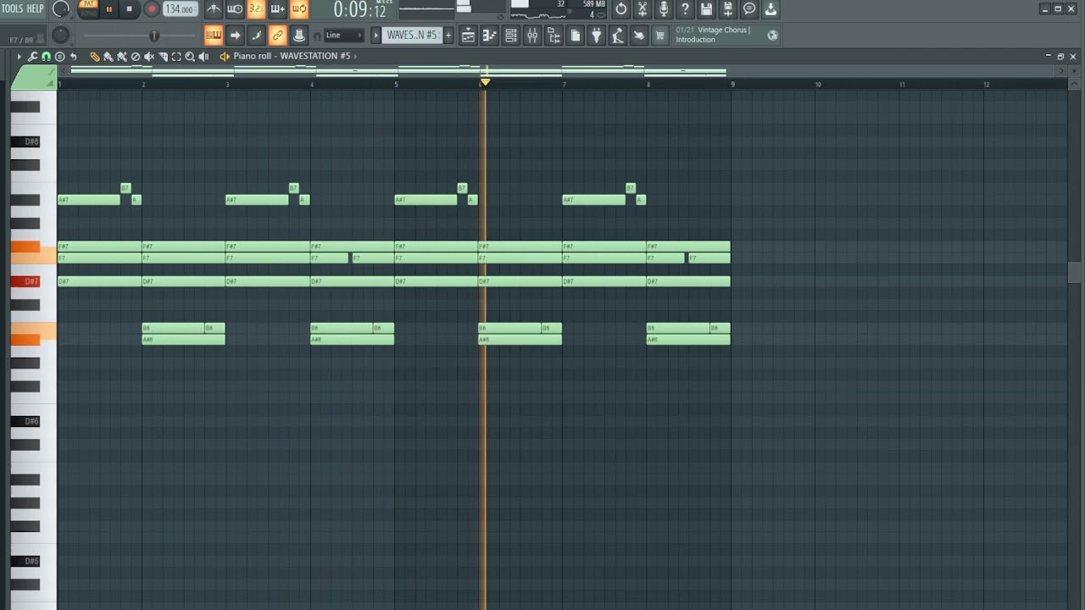The width and height of the screenshot is (1085, 610).
Task: Toggle the main snap magnet icon
Action: [x=317, y=36]
